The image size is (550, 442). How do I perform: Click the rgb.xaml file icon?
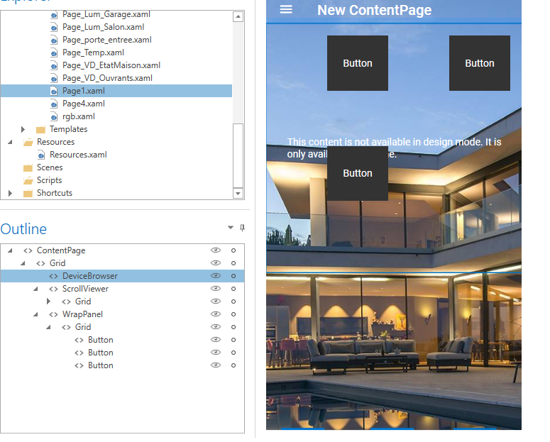(x=54, y=117)
